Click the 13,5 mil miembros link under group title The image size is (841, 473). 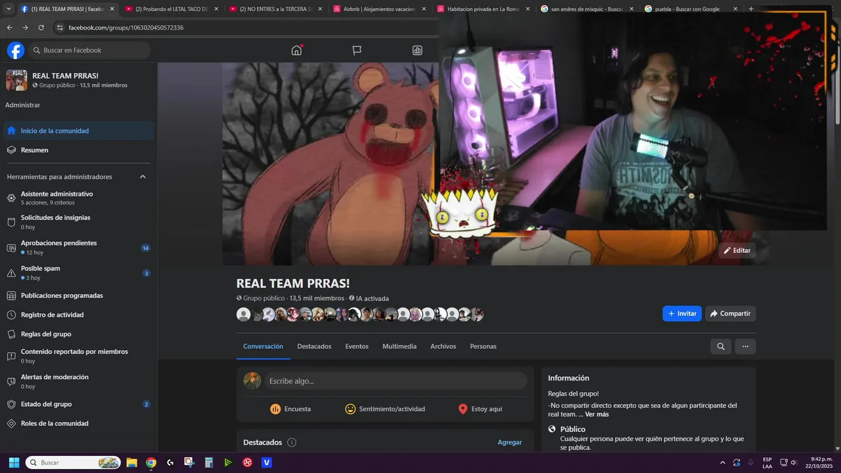(x=317, y=298)
